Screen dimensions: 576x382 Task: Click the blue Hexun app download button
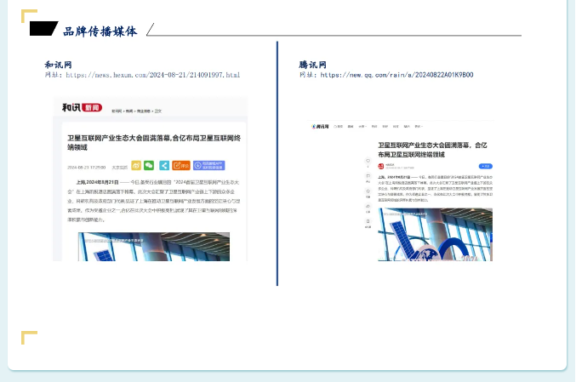pos(209,166)
